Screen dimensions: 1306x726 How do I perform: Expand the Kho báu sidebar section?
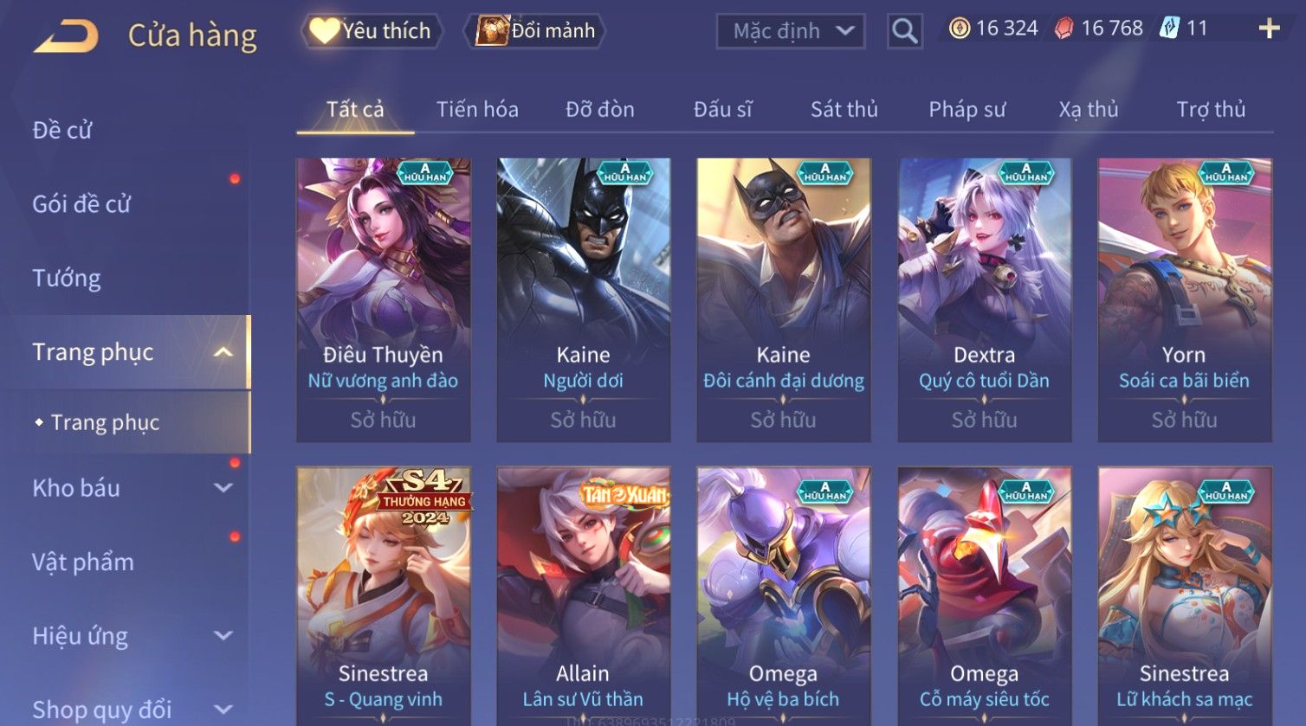(223, 488)
